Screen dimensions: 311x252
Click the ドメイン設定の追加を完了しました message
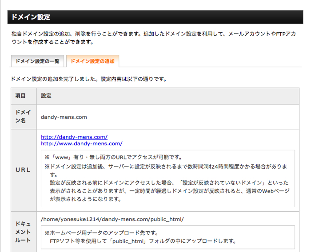click(89, 79)
